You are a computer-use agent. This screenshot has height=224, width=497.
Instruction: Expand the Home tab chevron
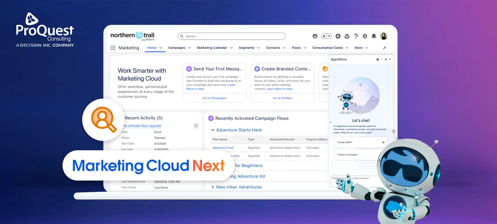[x=161, y=48]
